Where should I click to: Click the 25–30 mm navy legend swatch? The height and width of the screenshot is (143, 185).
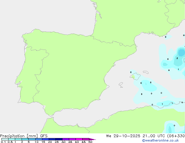(x=59, y=139)
